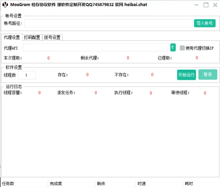Click 时速 in the status bar

click(x=141, y=183)
